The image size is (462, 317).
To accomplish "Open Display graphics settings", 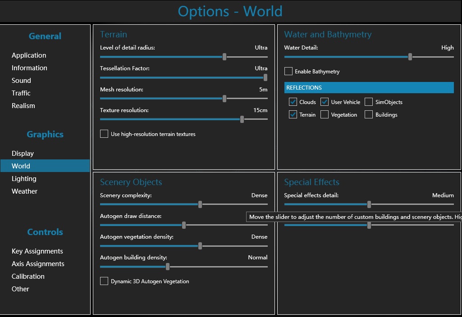I will pyautogui.click(x=23, y=154).
